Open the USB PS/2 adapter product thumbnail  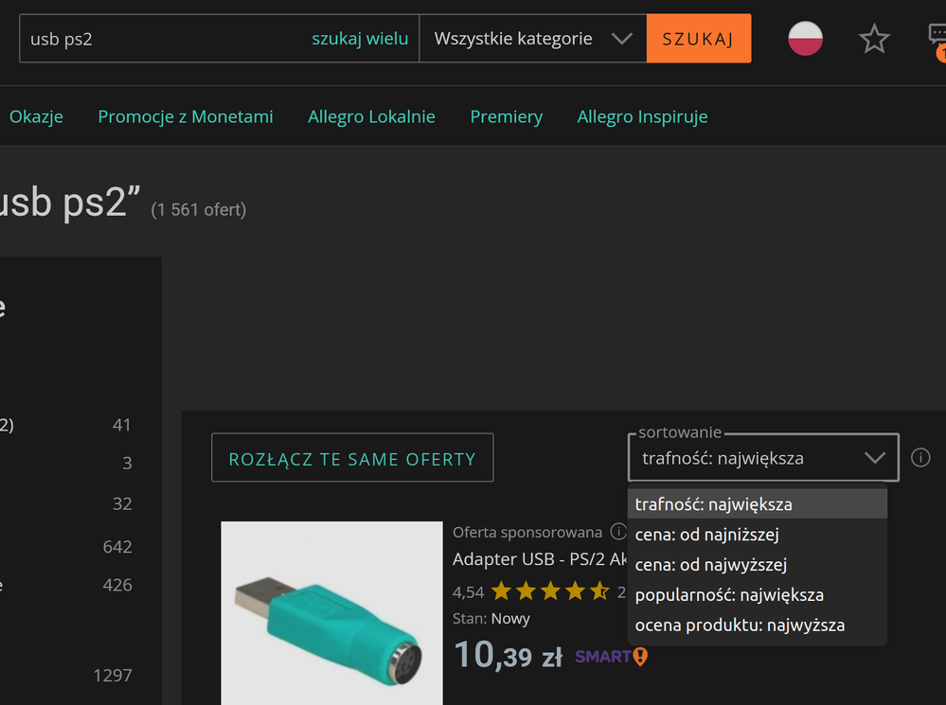(x=331, y=612)
